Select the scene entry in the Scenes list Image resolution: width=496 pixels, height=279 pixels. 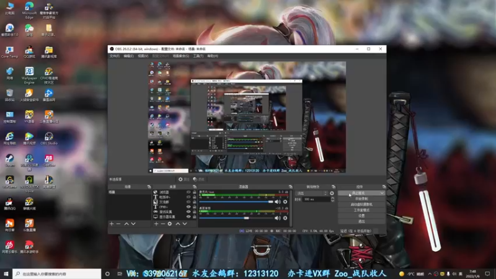(x=130, y=192)
